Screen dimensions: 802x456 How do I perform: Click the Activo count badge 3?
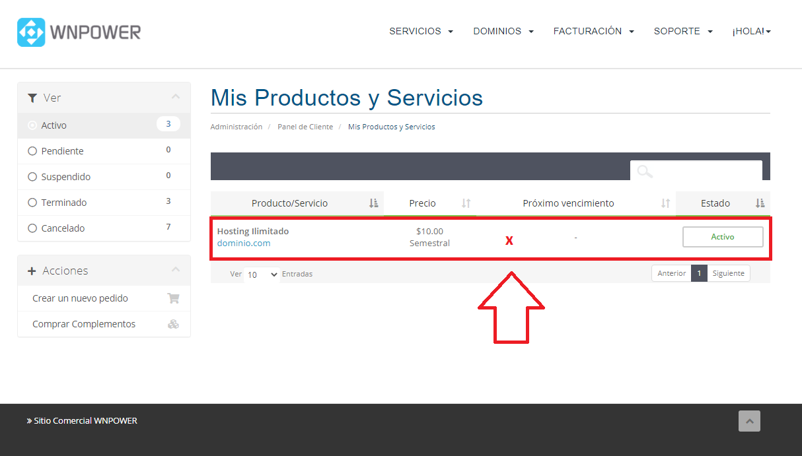pyautogui.click(x=168, y=124)
